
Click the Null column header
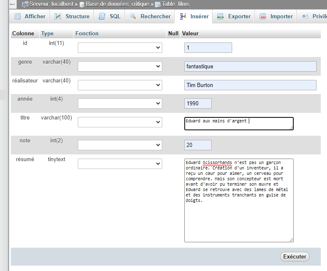173,33
